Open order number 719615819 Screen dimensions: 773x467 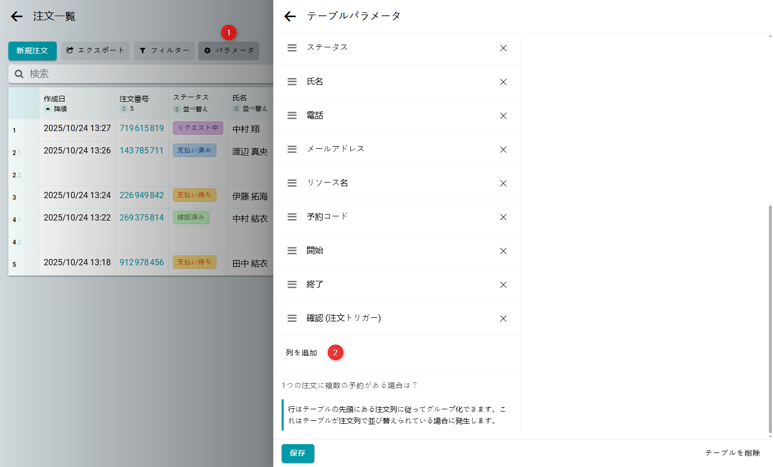coord(142,128)
